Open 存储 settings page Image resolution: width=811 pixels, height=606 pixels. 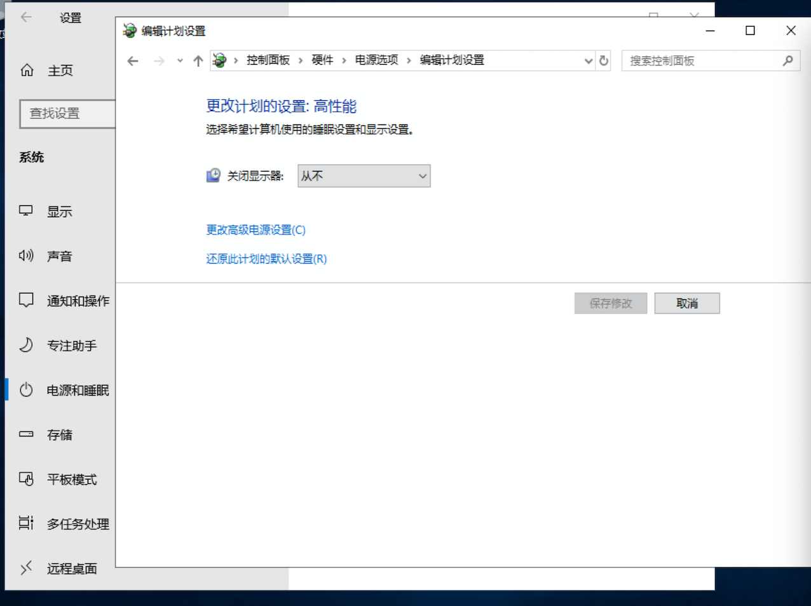tap(60, 434)
